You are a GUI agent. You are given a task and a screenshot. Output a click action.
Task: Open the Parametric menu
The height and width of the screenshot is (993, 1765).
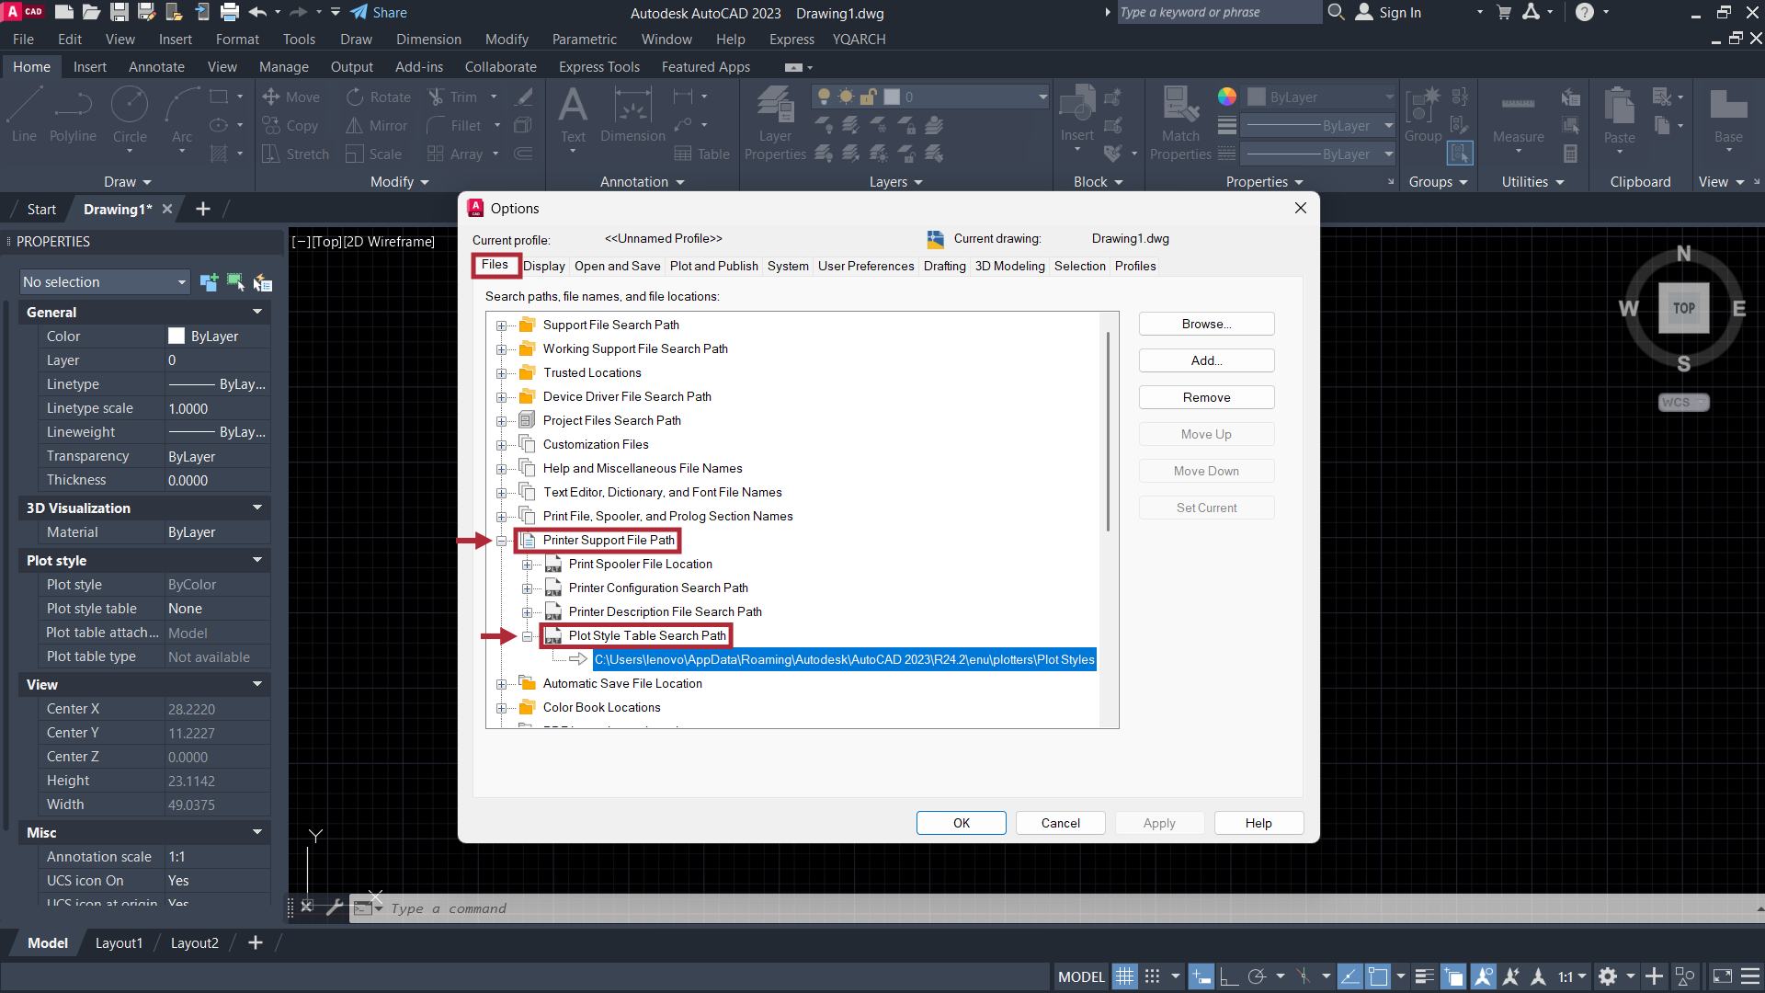[584, 40]
